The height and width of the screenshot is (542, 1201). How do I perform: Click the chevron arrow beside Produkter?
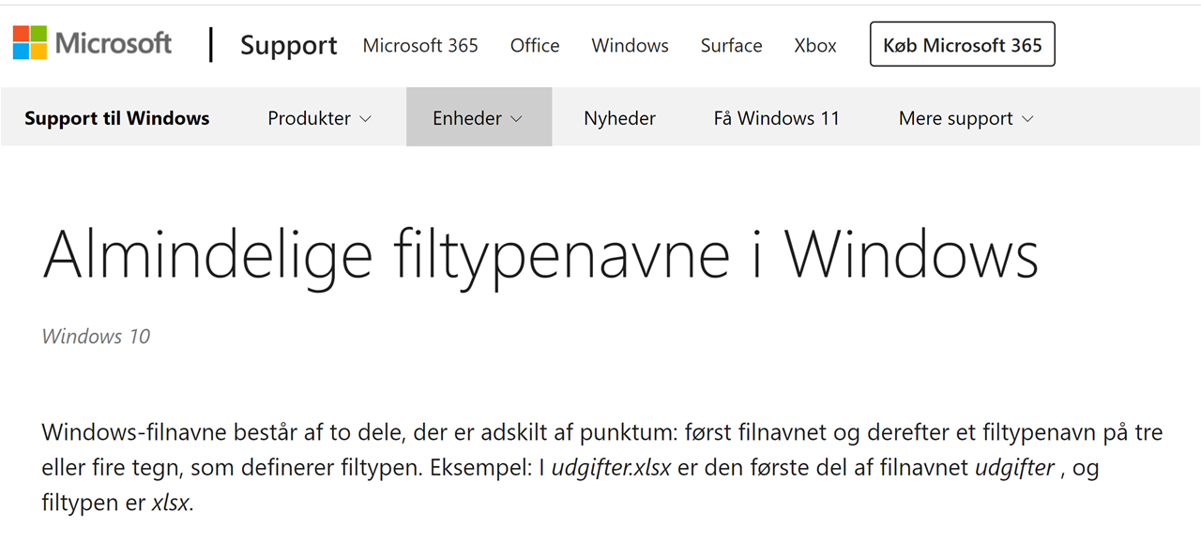(x=366, y=119)
